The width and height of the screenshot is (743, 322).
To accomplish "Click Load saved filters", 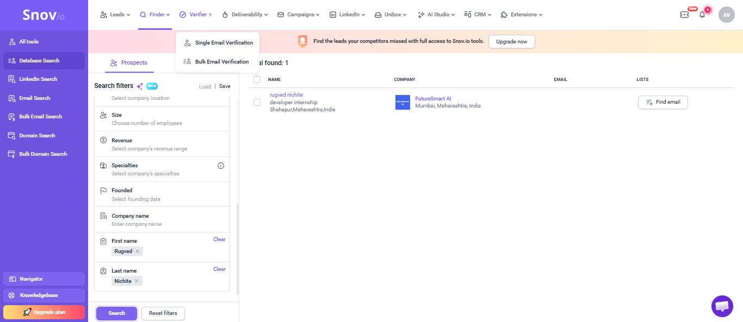I will (205, 86).
